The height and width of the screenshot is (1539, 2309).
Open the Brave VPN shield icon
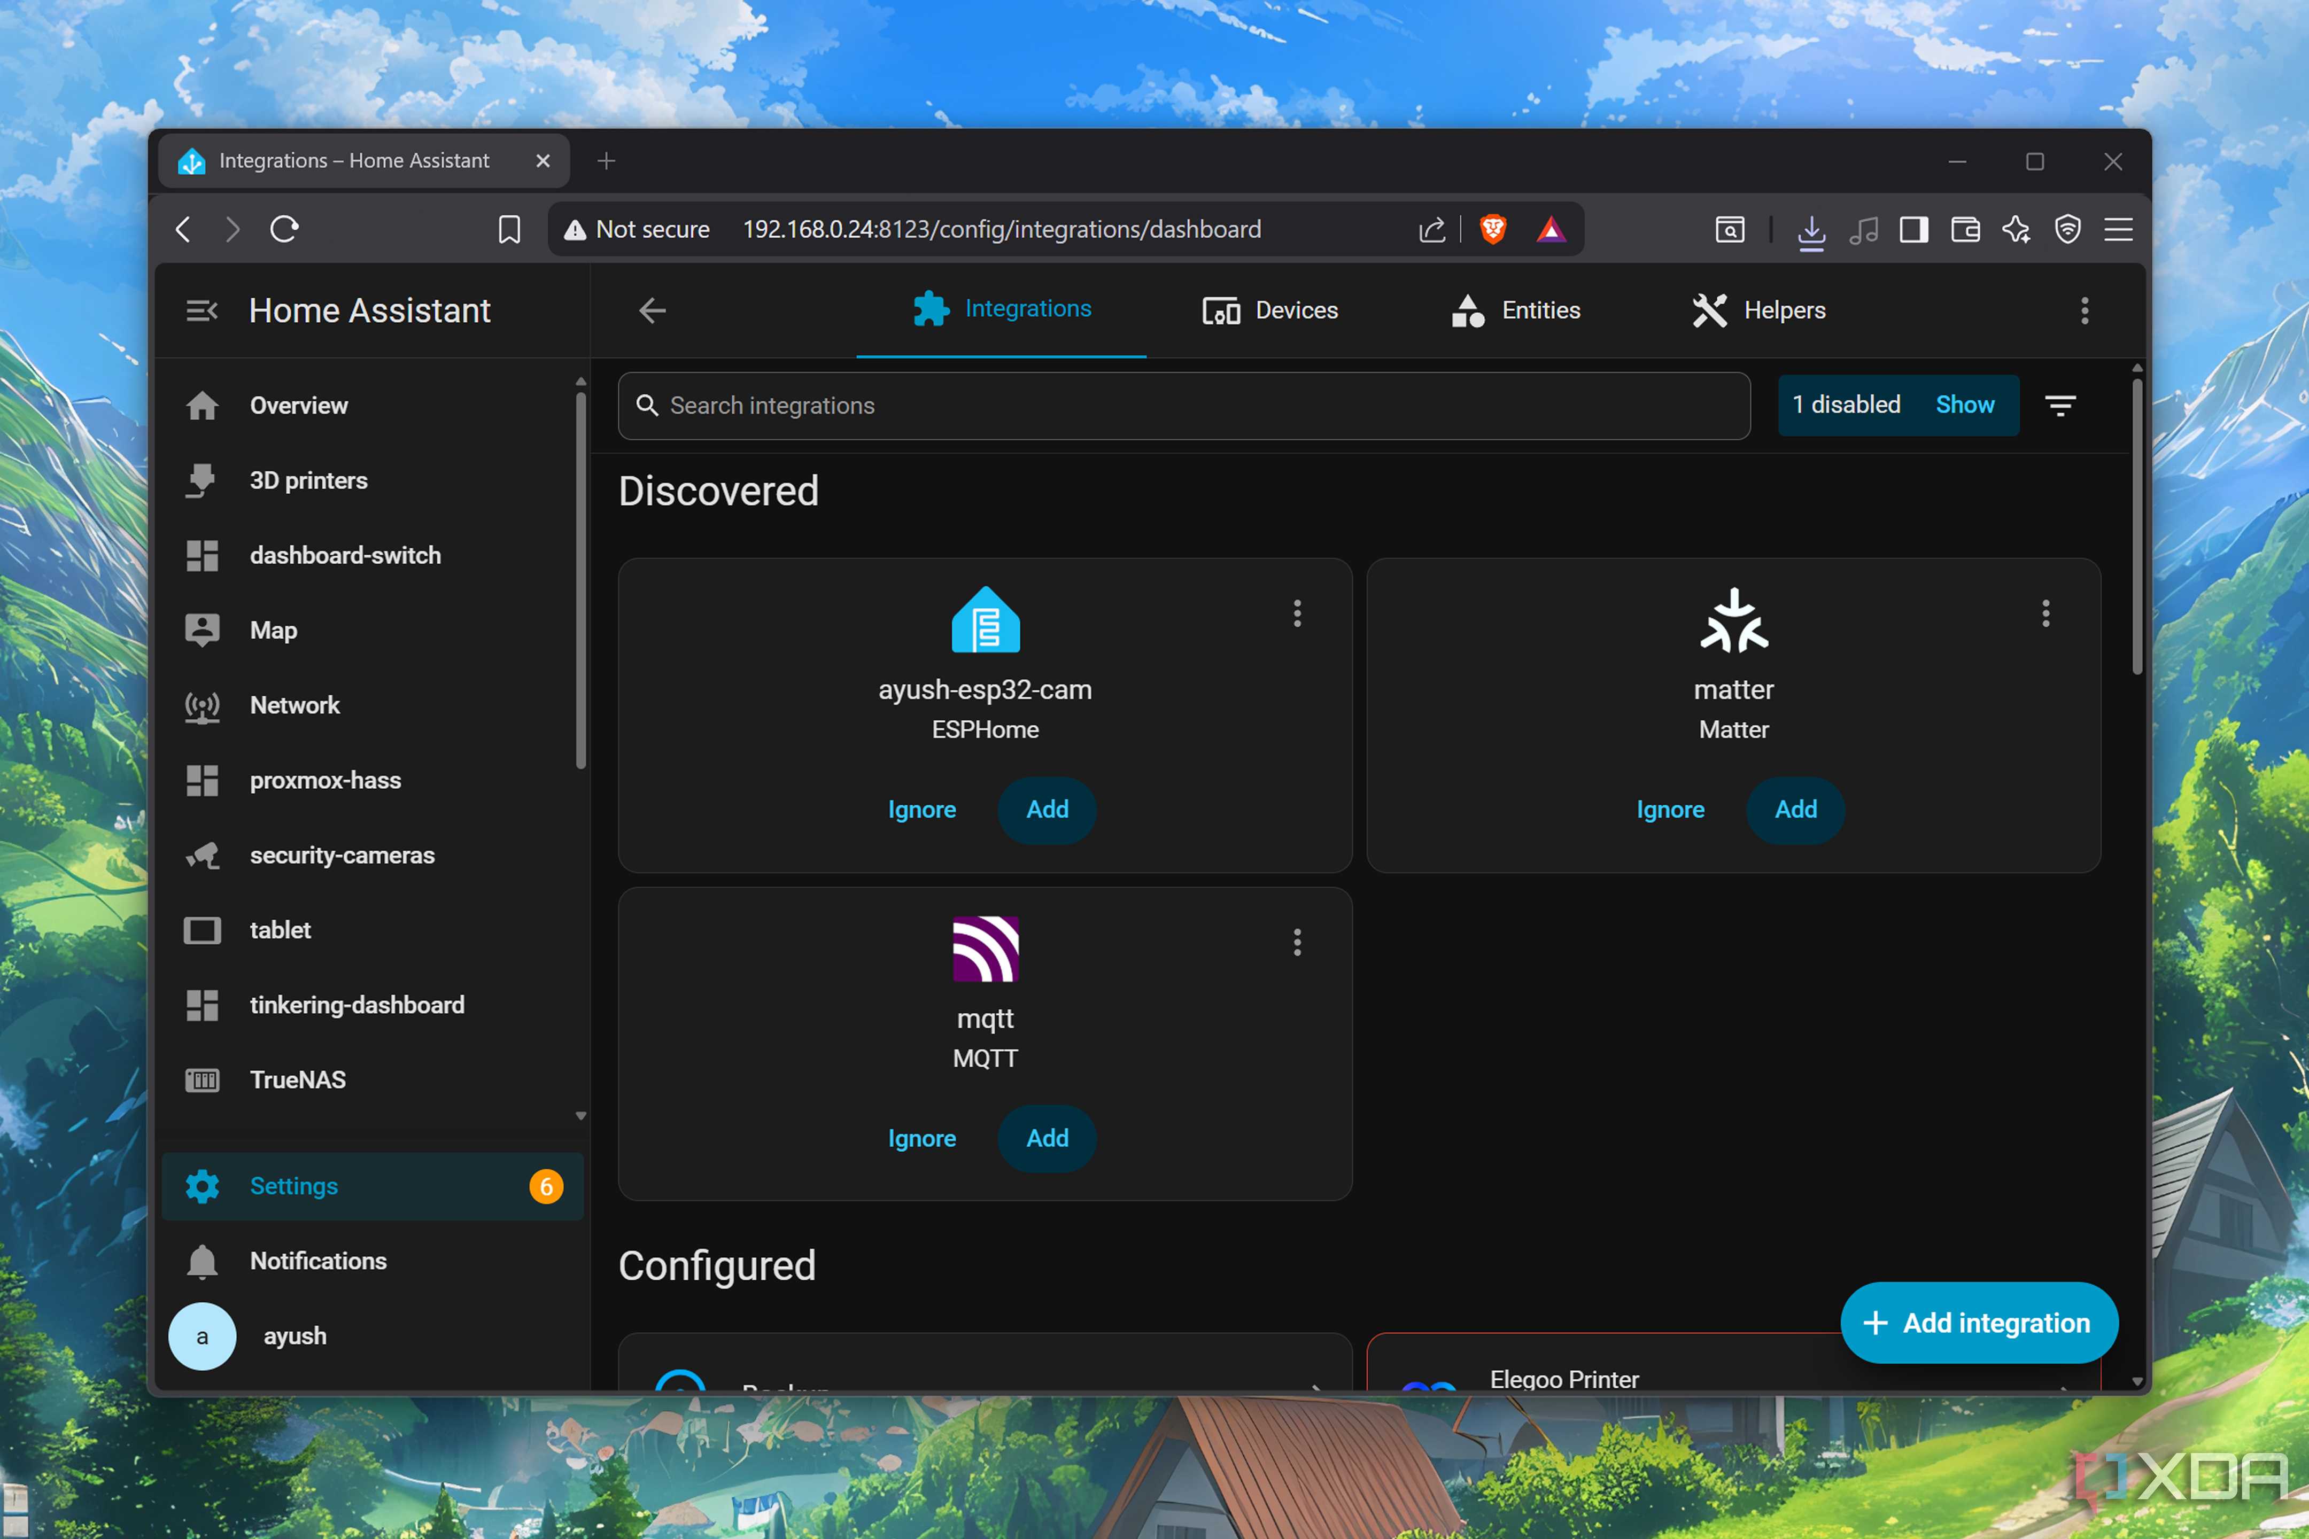pos(2067,230)
